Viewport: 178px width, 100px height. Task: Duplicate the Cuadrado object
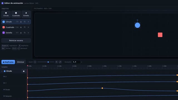25,27
